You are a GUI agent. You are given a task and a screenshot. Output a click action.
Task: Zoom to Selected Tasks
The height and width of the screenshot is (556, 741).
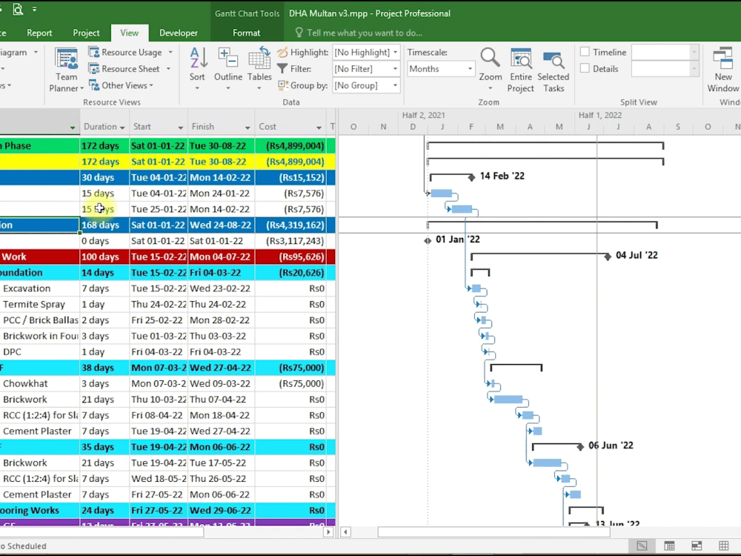554,68
